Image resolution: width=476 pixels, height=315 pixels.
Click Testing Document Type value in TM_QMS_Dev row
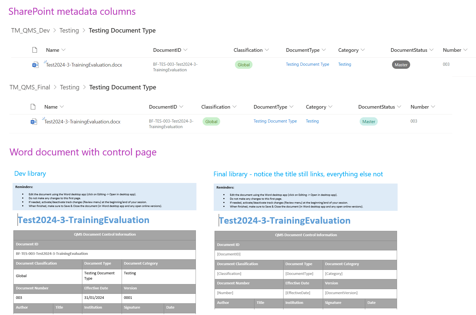(x=307, y=64)
